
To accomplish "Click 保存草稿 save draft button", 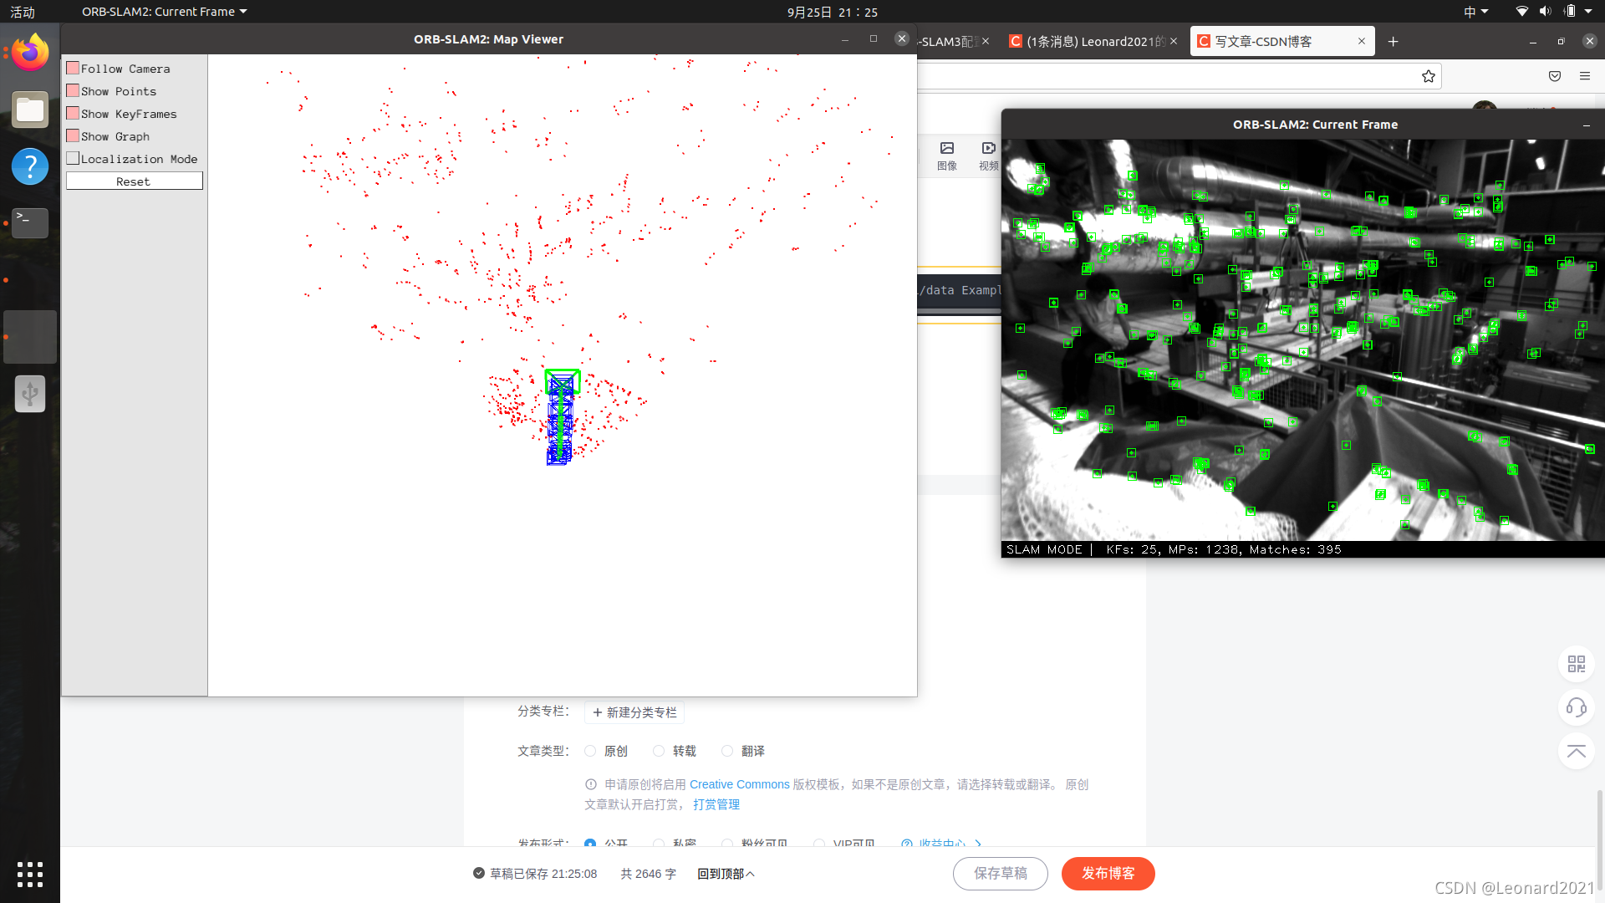I will [1001, 874].
